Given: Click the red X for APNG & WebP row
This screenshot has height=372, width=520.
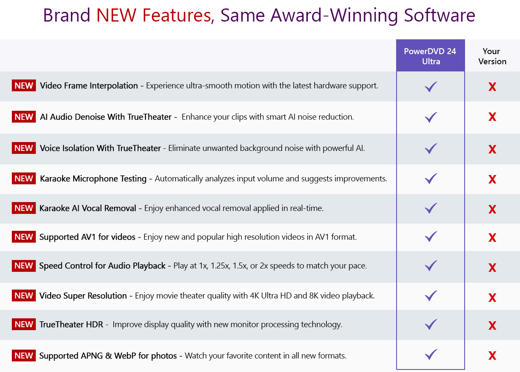Looking at the screenshot, I should [x=492, y=356].
